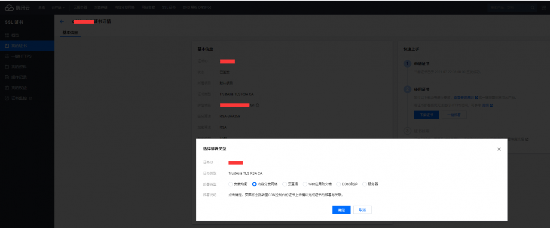Screen dimensions: 550x228
Task: Click the 快速上手 panel heading
Action: tap(411, 49)
